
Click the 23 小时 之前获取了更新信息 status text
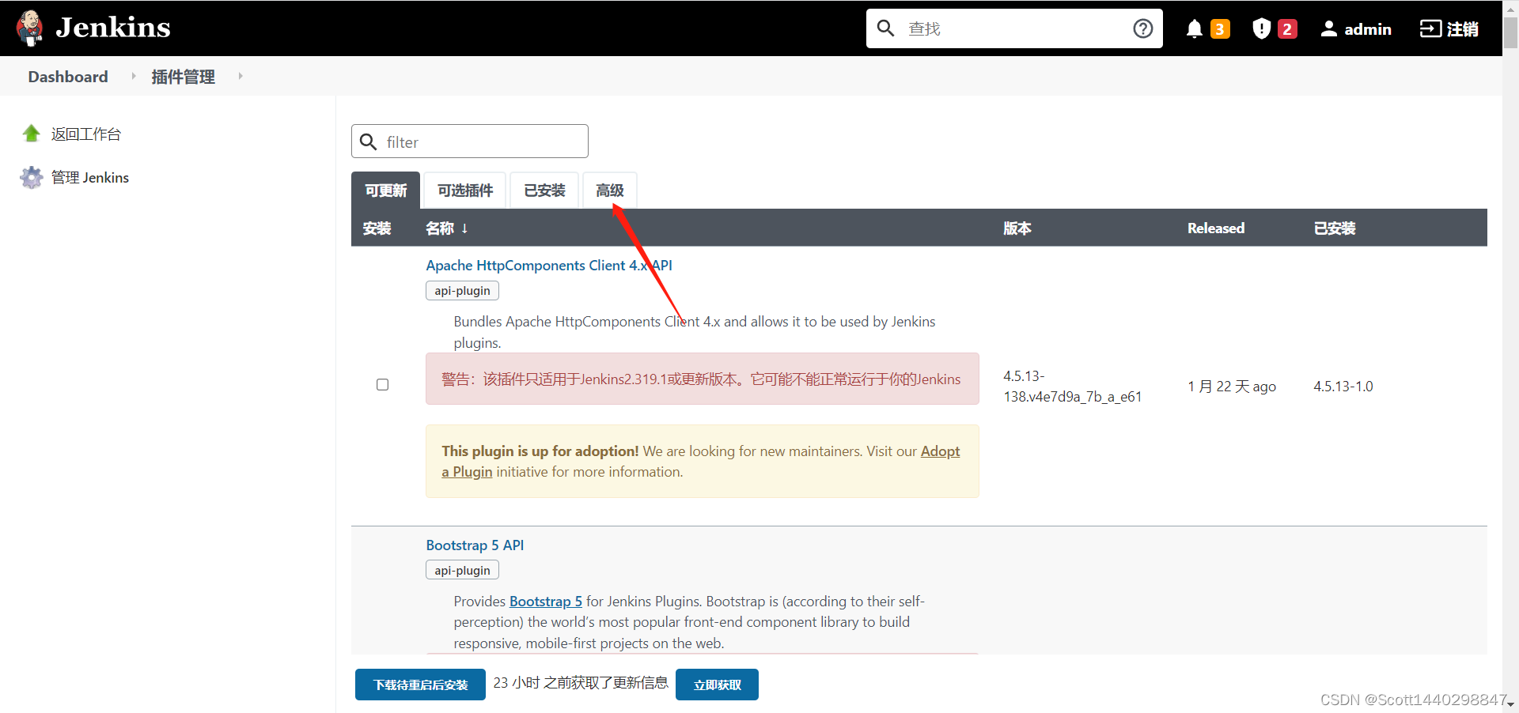pos(581,683)
